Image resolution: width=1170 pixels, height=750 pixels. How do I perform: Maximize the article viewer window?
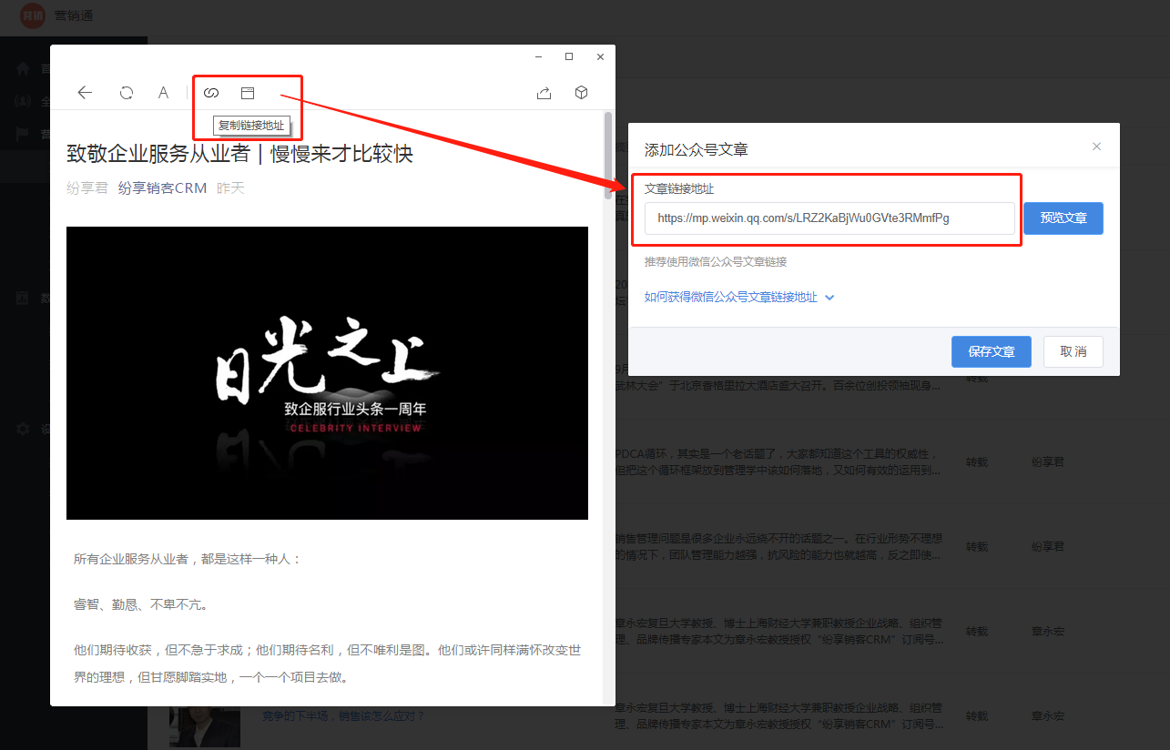[569, 56]
